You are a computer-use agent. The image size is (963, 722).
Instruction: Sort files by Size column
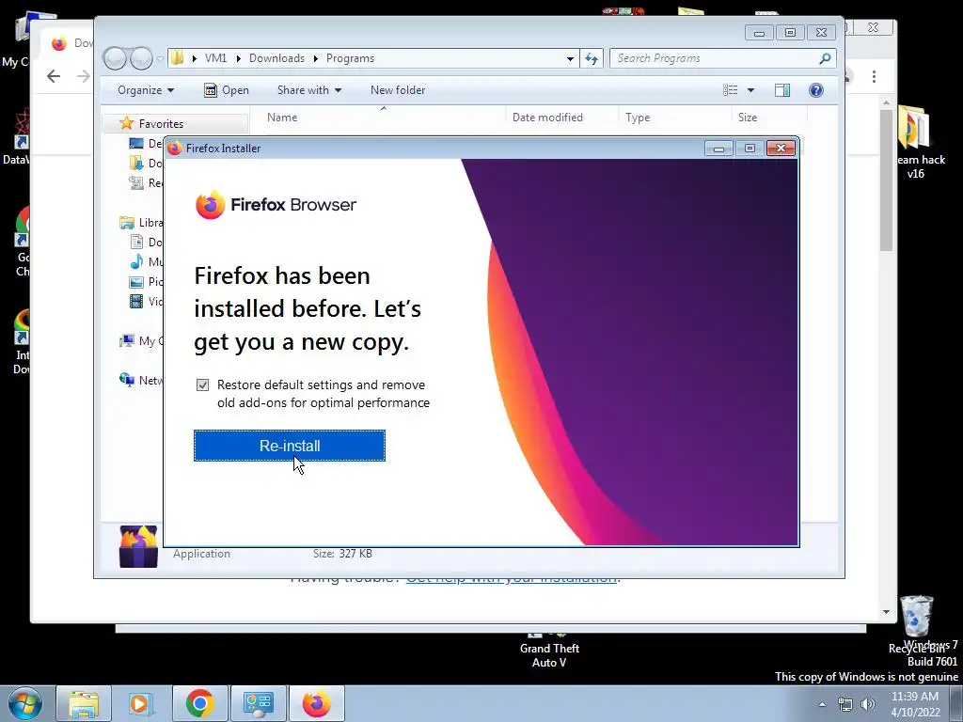coord(748,118)
